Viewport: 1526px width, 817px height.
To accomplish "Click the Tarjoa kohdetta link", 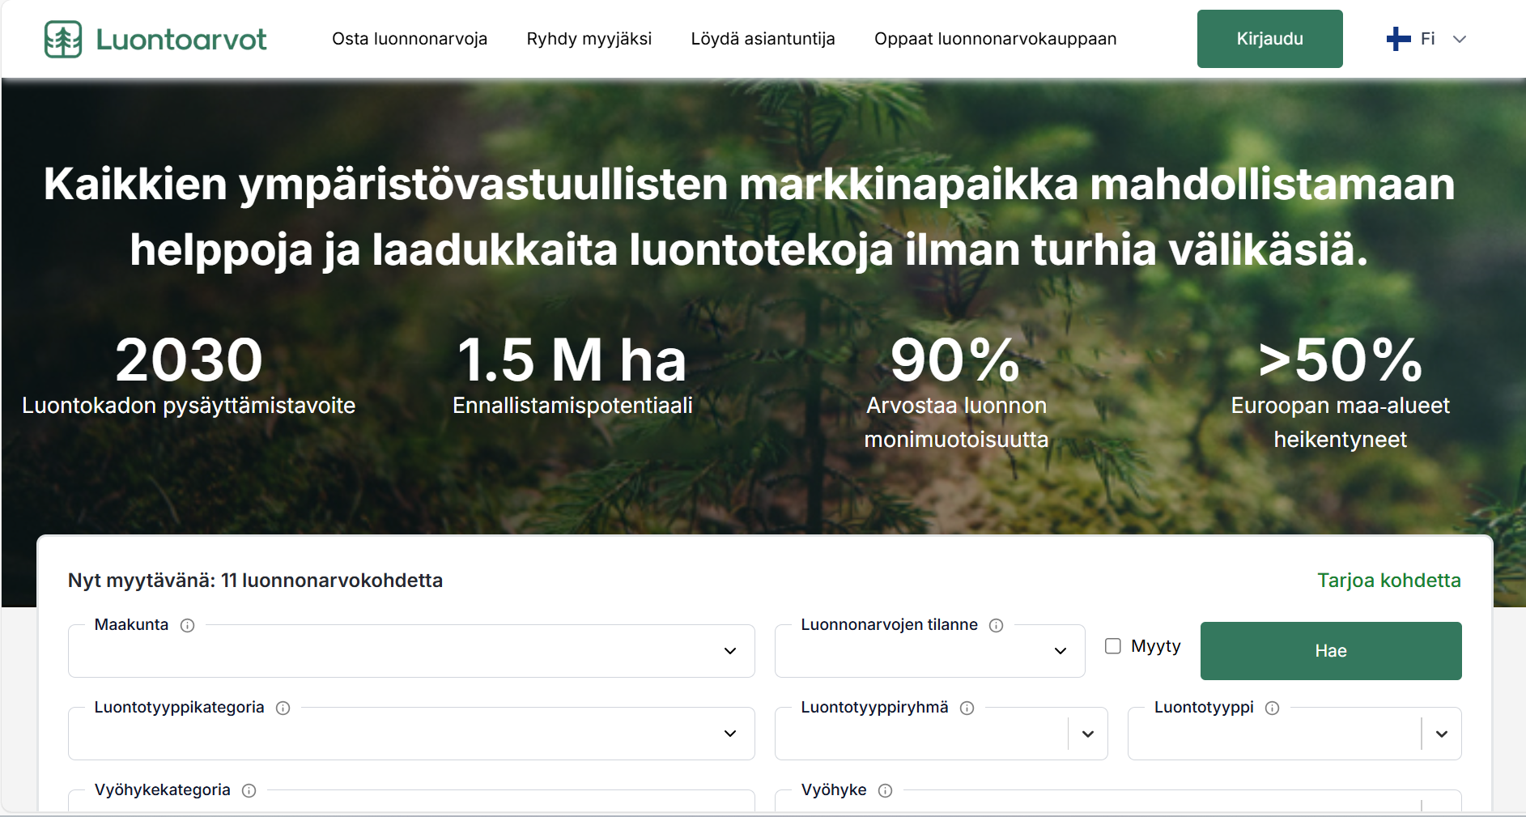I will (x=1388, y=581).
